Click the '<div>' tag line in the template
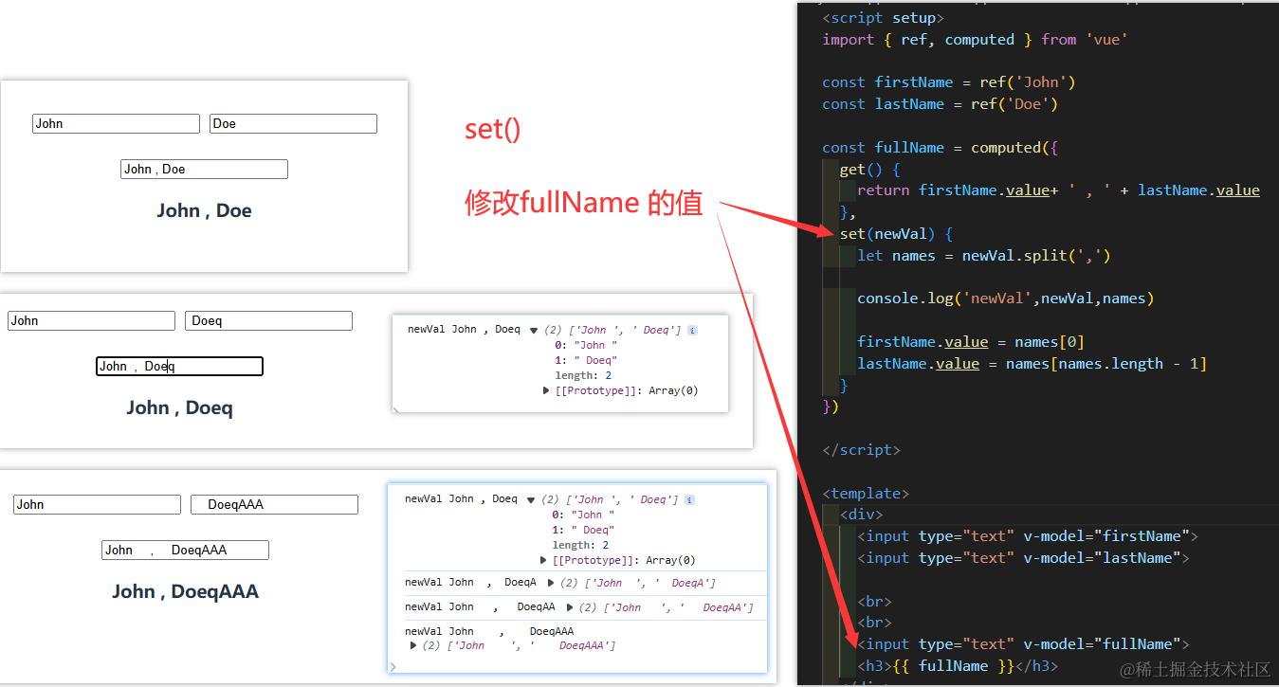The image size is (1279, 687). pyautogui.click(x=861, y=514)
